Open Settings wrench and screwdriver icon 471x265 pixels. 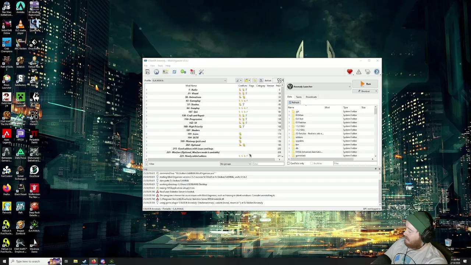click(201, 72)
